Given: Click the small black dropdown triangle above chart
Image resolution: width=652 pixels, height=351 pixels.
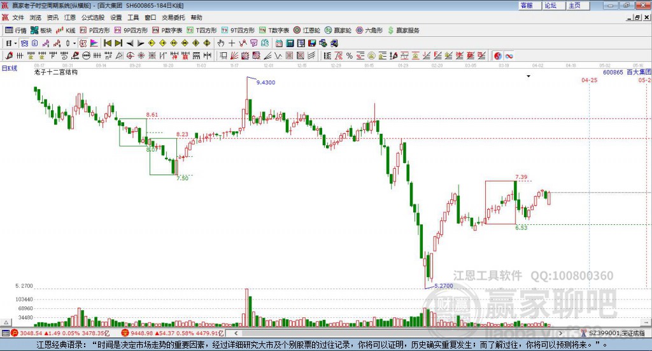Looking at the screenshot, I should 528,76.
